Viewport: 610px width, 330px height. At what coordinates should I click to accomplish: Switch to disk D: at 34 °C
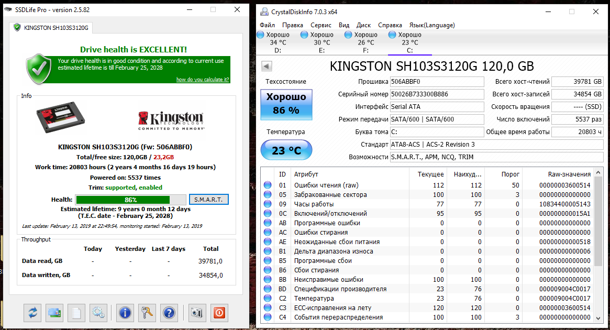[x=278, y=42]
